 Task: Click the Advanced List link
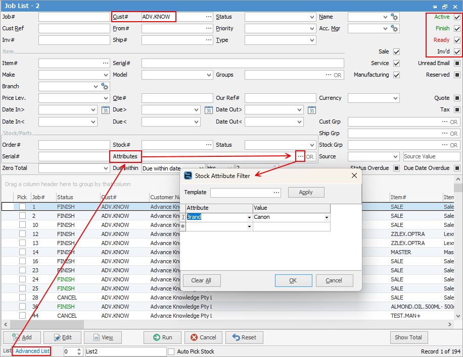click(32, 351)
